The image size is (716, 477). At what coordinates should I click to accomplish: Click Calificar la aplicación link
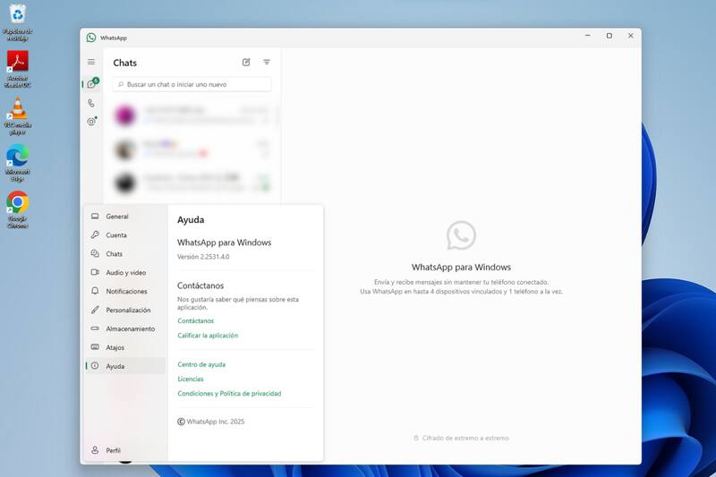[x=208, y=336]
